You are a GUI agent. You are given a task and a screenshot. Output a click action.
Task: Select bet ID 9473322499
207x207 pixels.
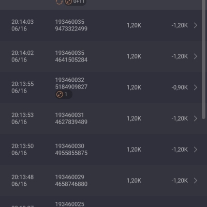[71, 29]
